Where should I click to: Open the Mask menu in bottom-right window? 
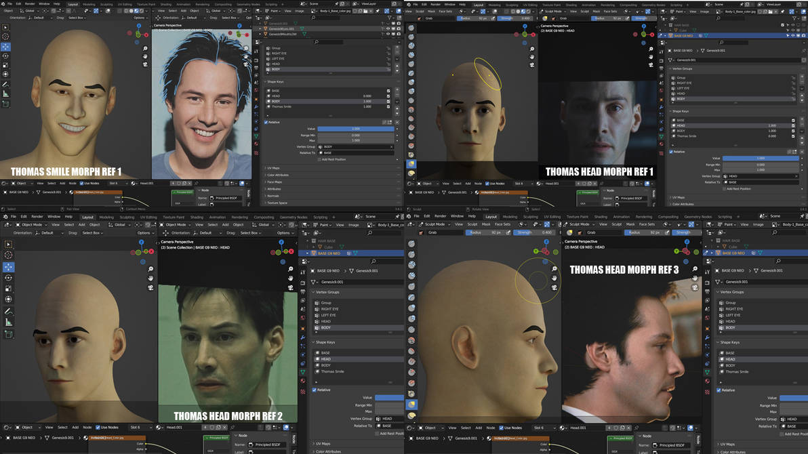[486, 224]
